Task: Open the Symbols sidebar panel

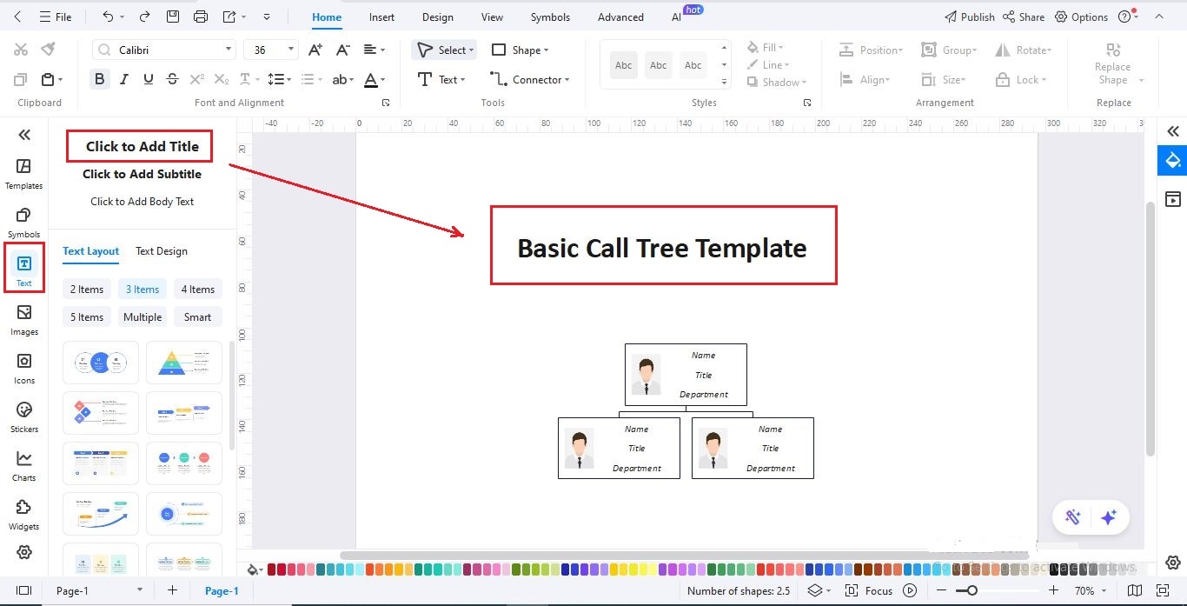Action: click(24, 223)
